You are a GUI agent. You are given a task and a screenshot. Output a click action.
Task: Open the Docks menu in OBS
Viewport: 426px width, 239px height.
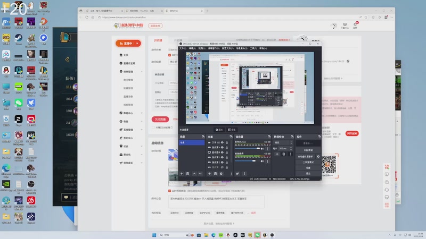214,48
